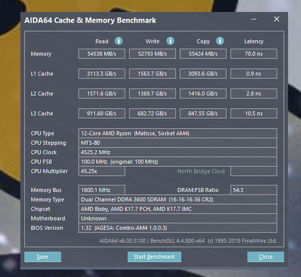Image resolution: width=301 pixels, height=277 pixels.
Task: Click the CPU Type field
Action: pos(177,133)
